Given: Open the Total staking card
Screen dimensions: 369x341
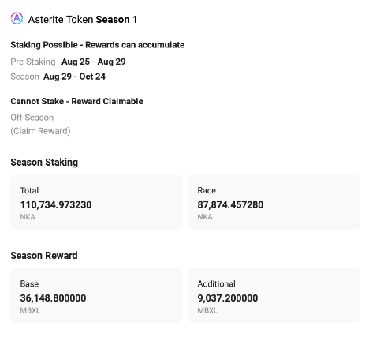Looking at the screenshot, I should coord(96,202).
